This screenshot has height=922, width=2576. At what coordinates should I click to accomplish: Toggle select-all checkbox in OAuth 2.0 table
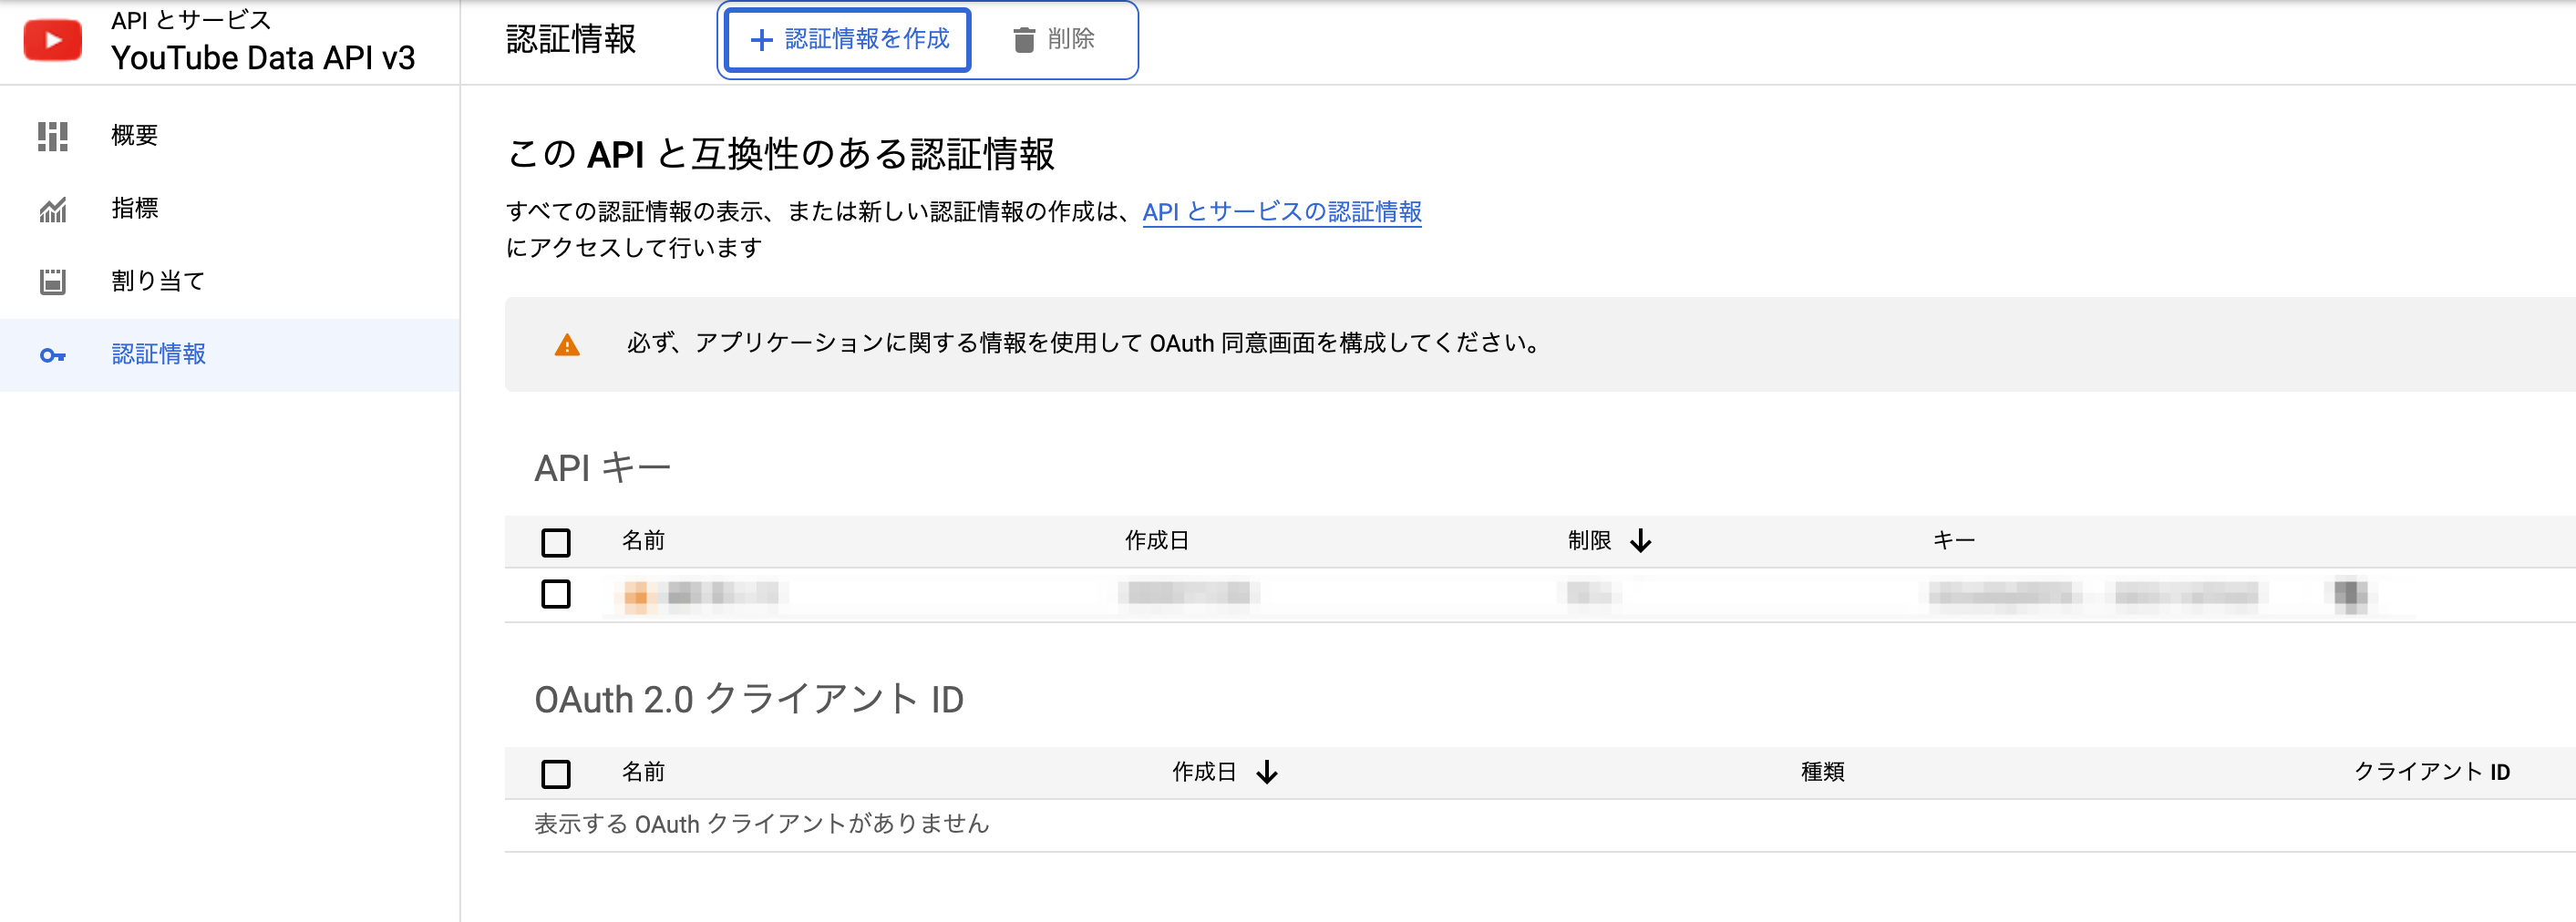[x=556, y=773]
